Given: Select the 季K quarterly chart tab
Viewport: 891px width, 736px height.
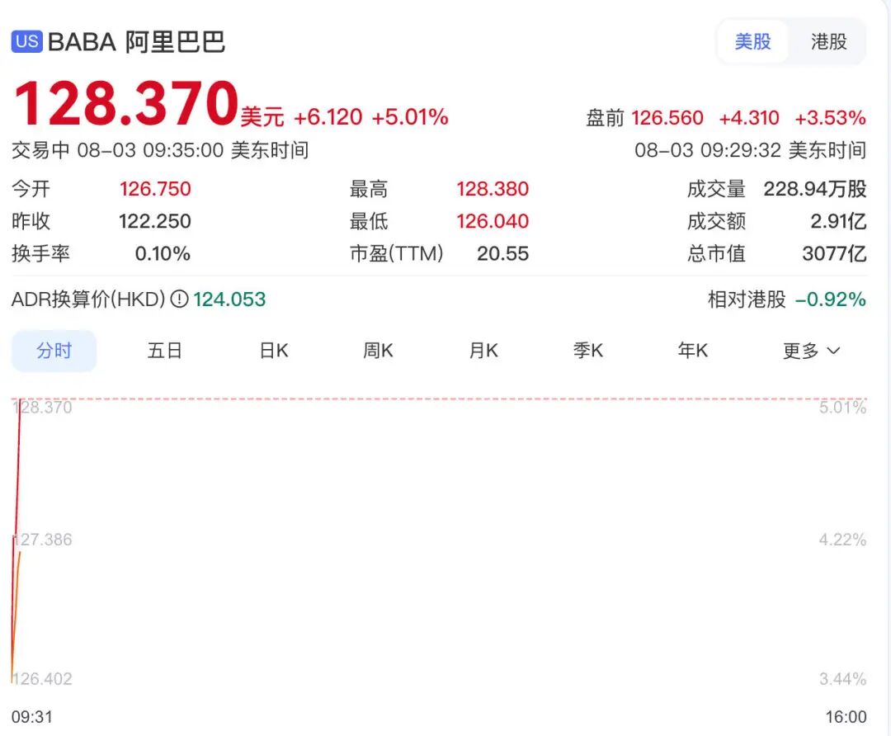Looking at the screenshot, I should (588, 351).
